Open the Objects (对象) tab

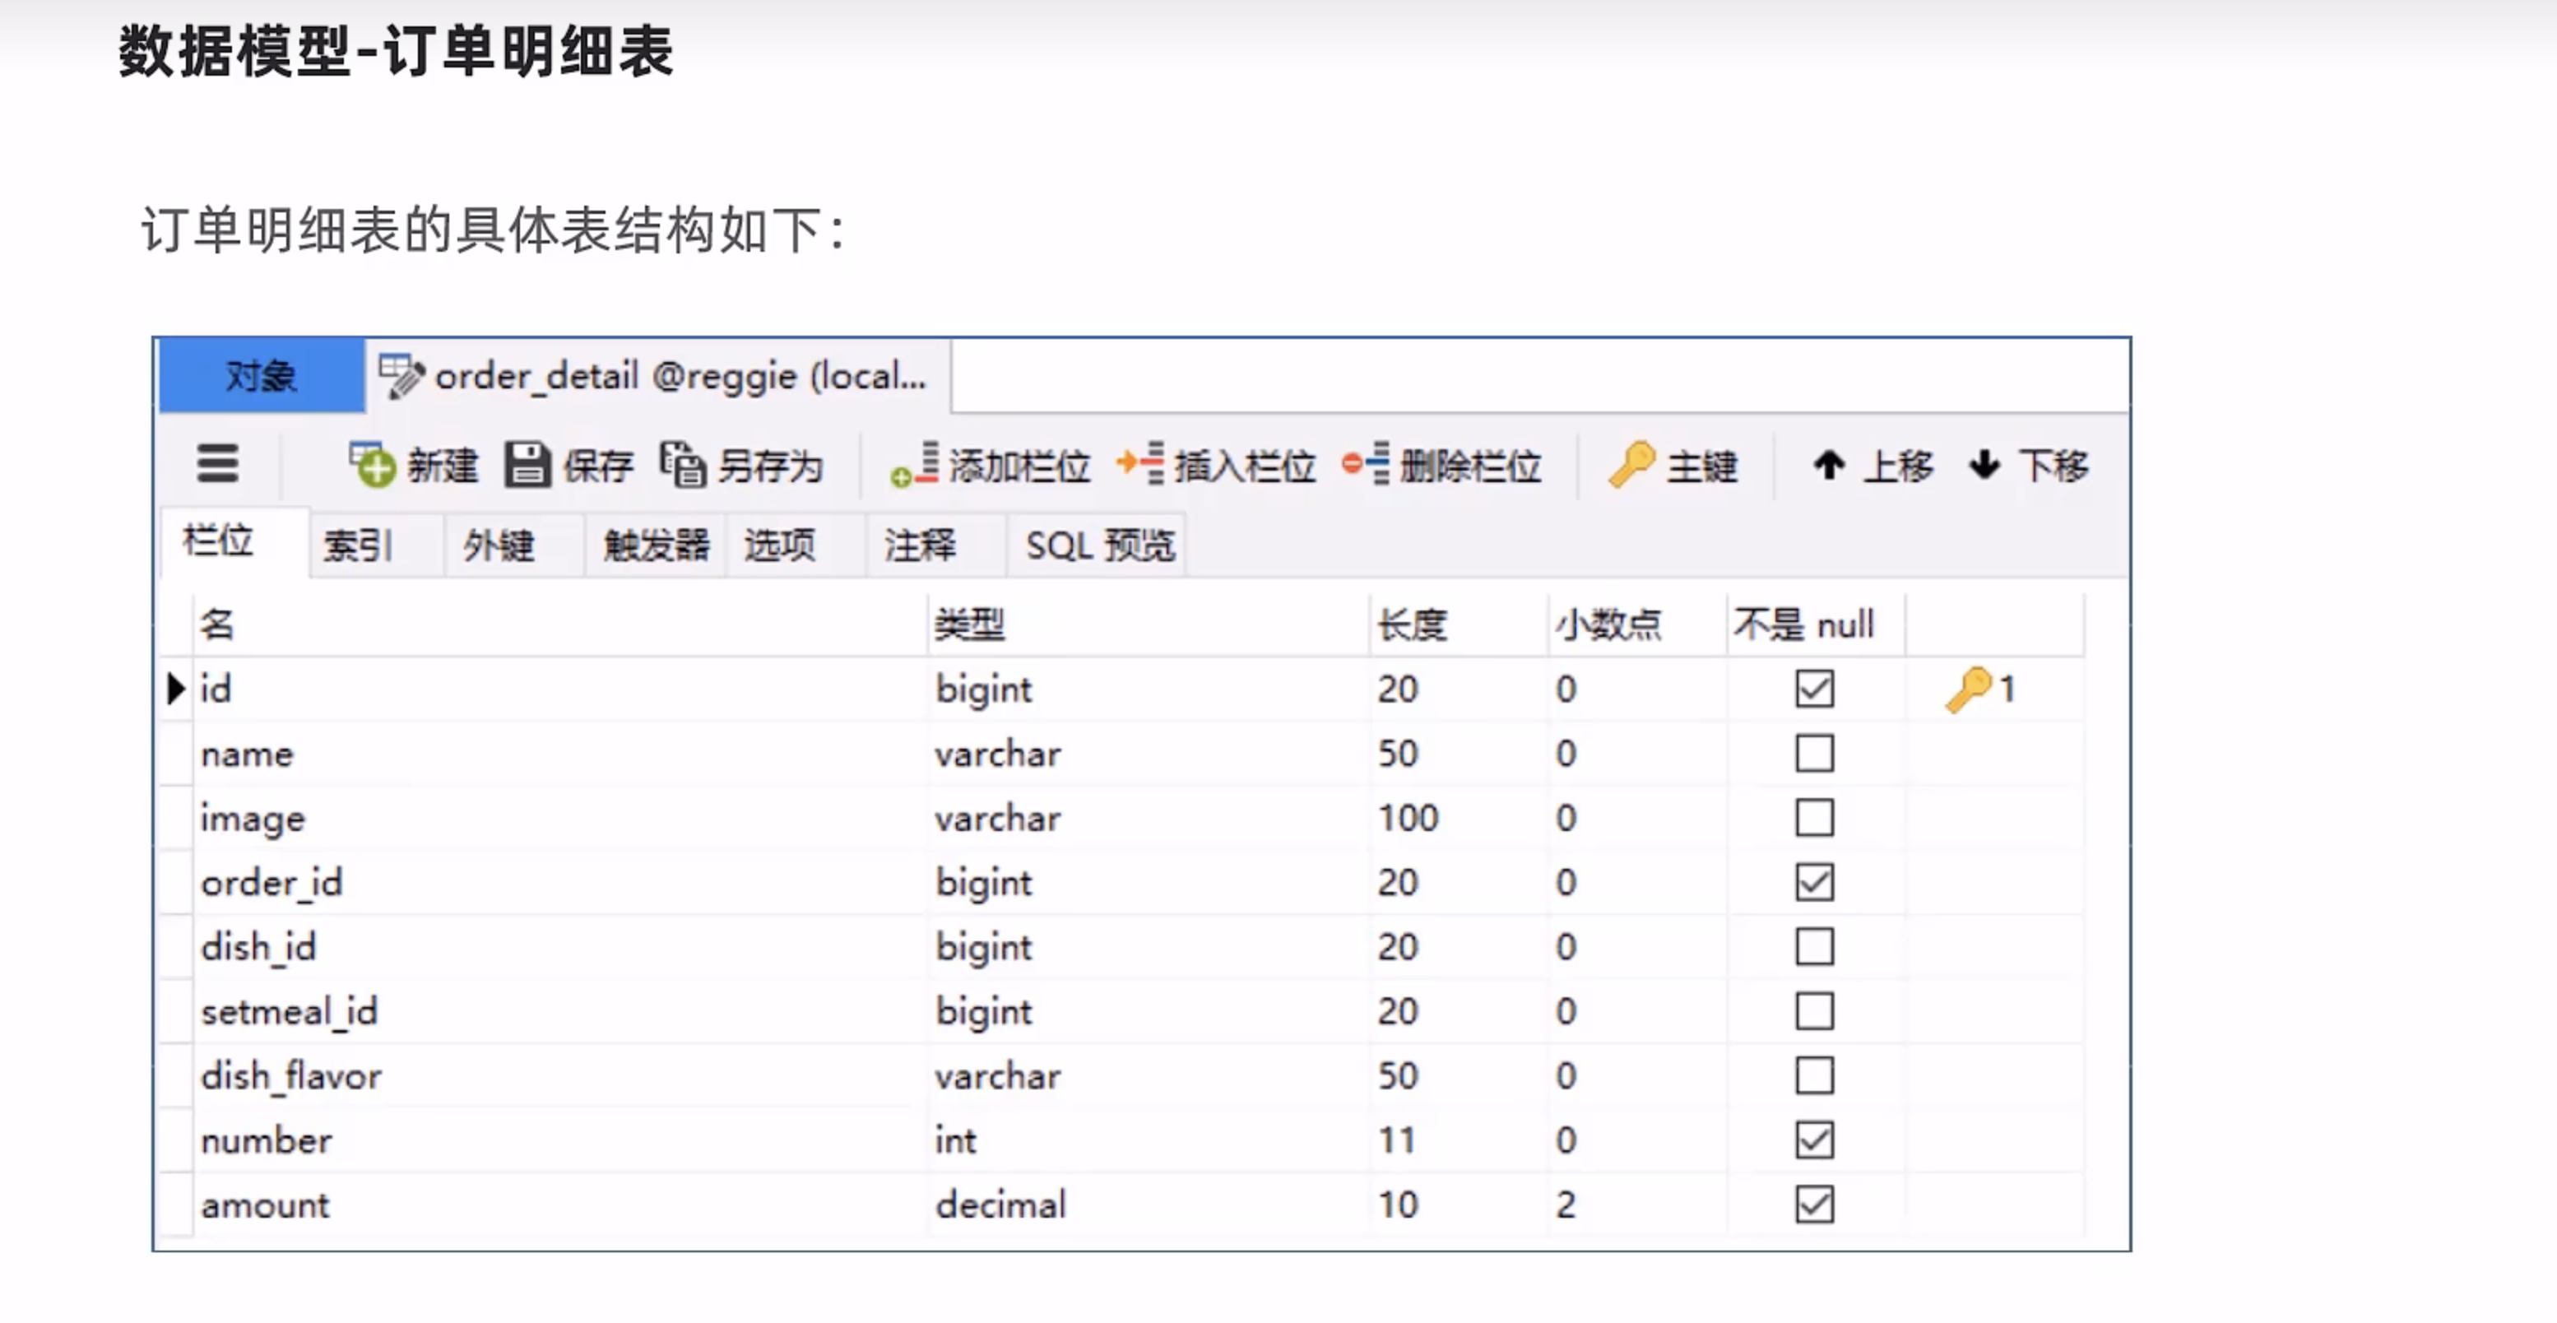point(261,376)
